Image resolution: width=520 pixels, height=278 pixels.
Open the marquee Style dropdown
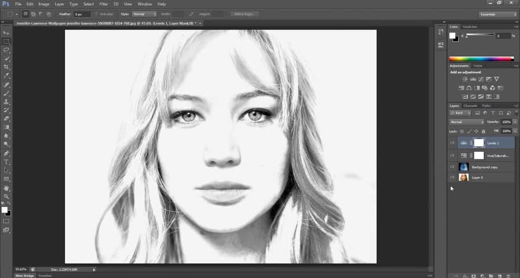click(x=144, y=14)
